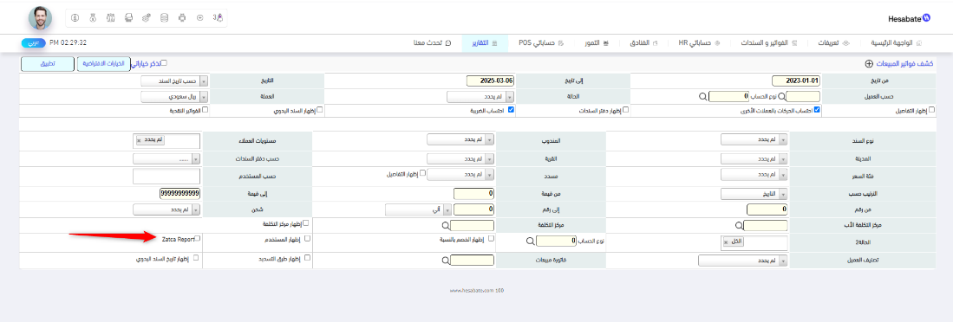Viewport: 953px width, 322px height.
Task: Open نوع السند dropdown
Action: [754, 140]
